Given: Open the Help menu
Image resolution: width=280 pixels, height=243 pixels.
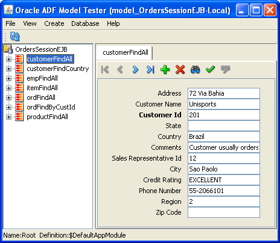Looking at the screenshot, I should click(x=113, y=23).
